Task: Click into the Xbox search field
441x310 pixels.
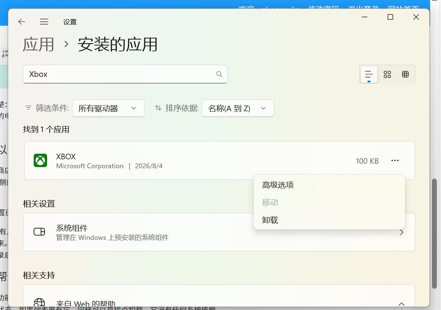Action: point(125,74)
